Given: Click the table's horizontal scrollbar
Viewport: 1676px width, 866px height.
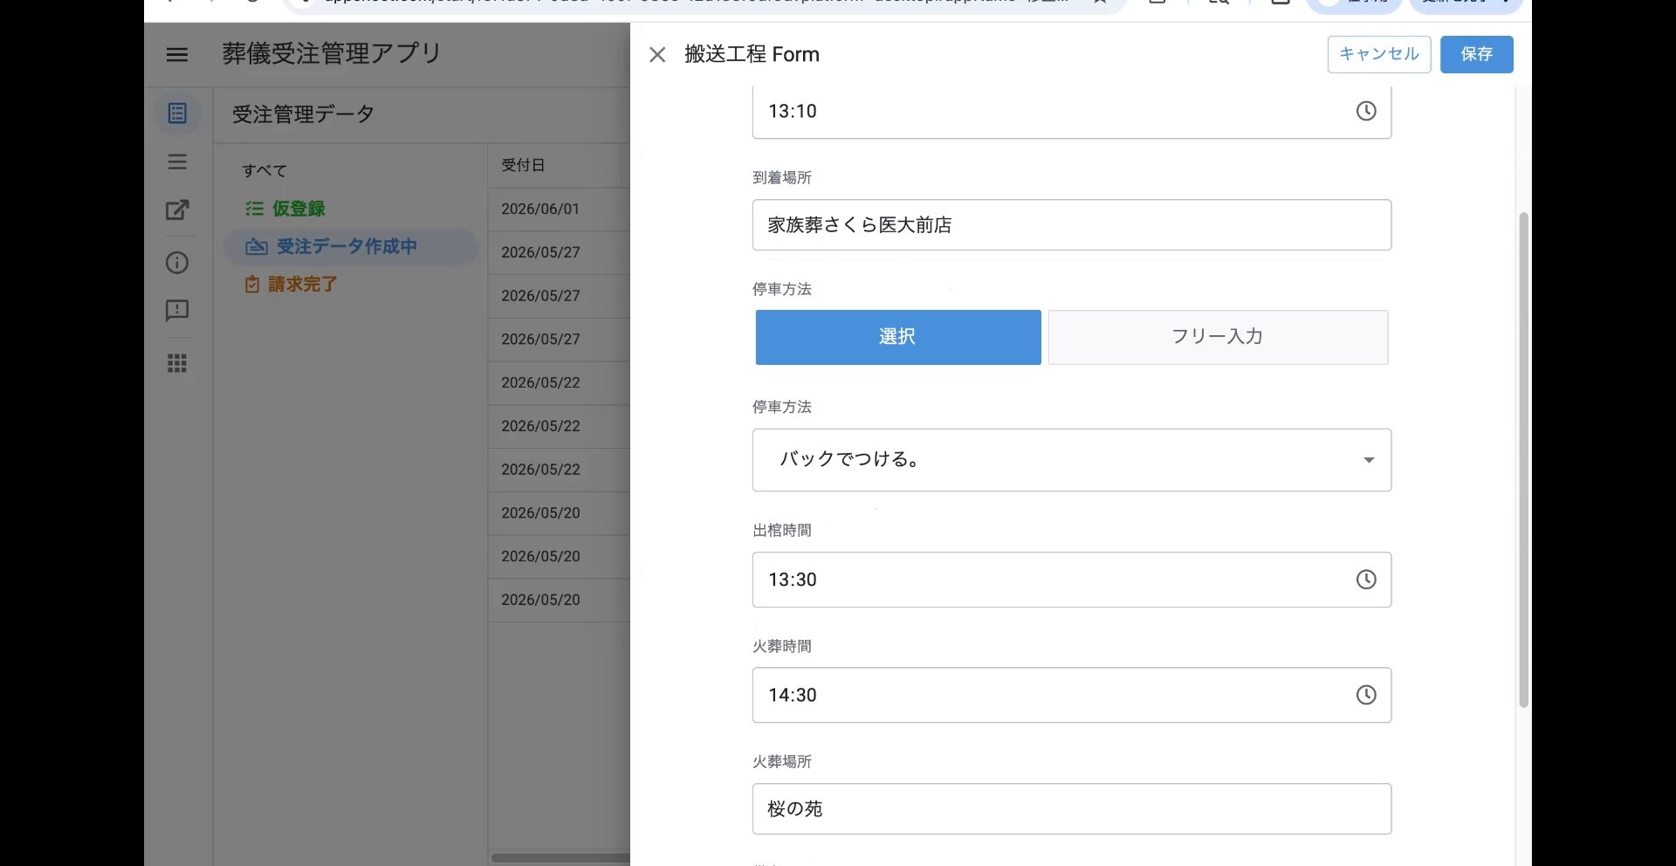Looking at the screenshot, I should pos(560,857).
